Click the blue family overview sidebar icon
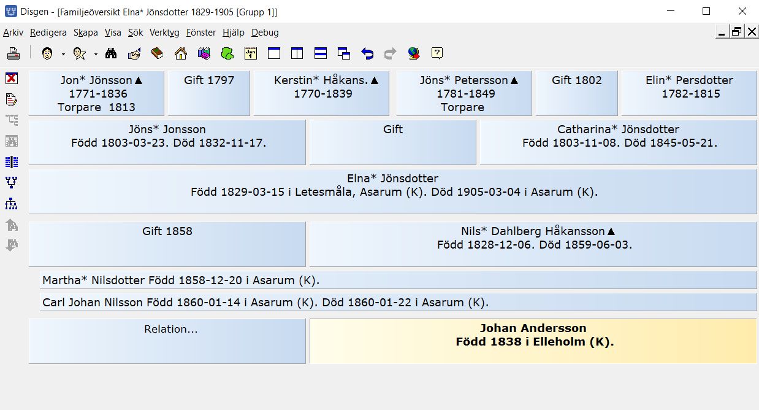 (12, 161)
